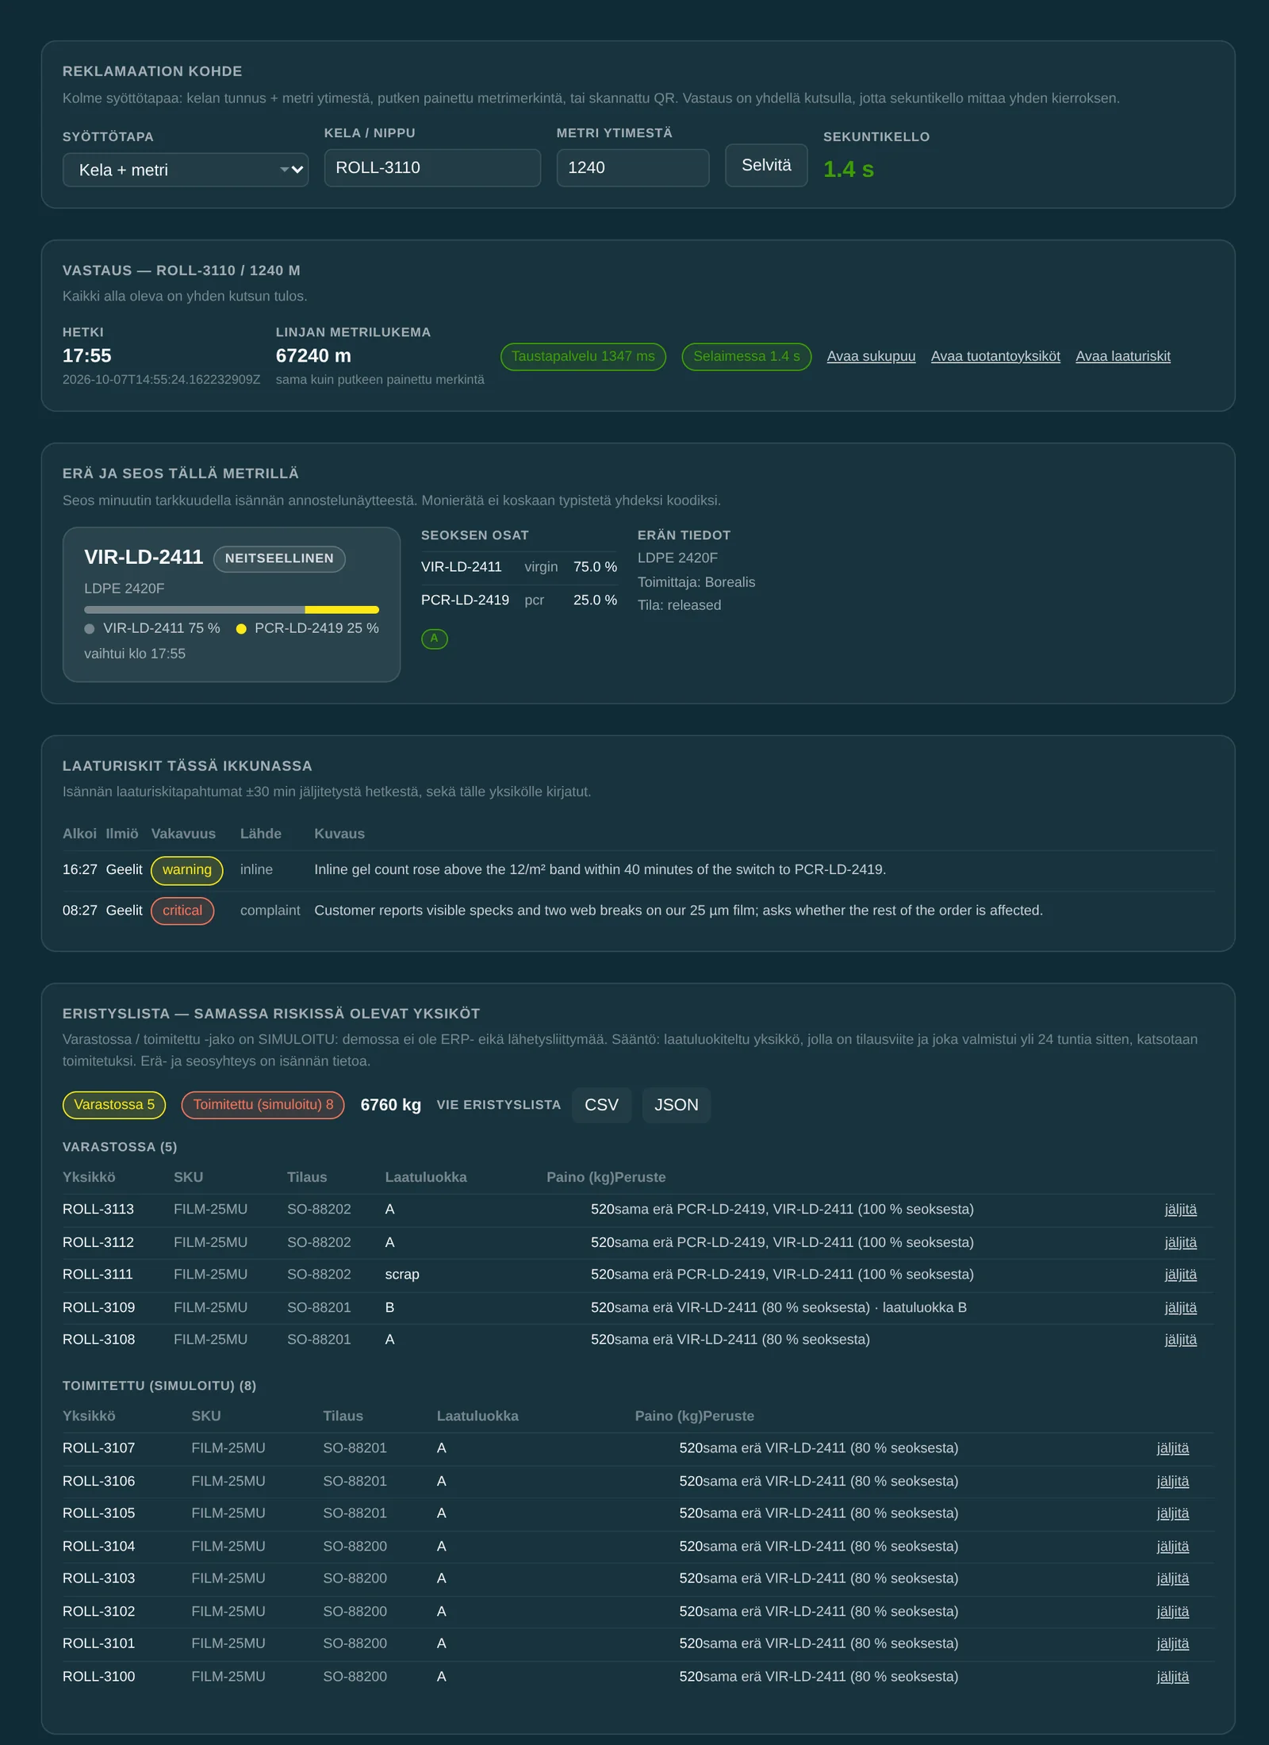Select the critical severity badge
The width and height of the screenshot is (1269, 1745).
[182, 911]
